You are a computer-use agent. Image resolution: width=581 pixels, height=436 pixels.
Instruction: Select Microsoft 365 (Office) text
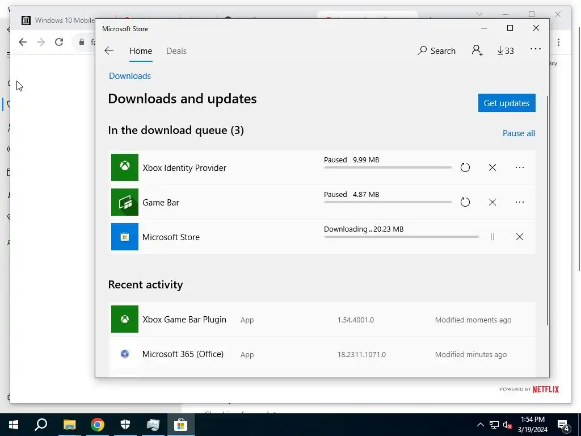click(x=183, y=354)
